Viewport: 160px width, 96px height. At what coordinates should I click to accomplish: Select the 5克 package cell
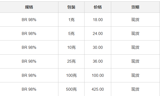click(71, 34)
